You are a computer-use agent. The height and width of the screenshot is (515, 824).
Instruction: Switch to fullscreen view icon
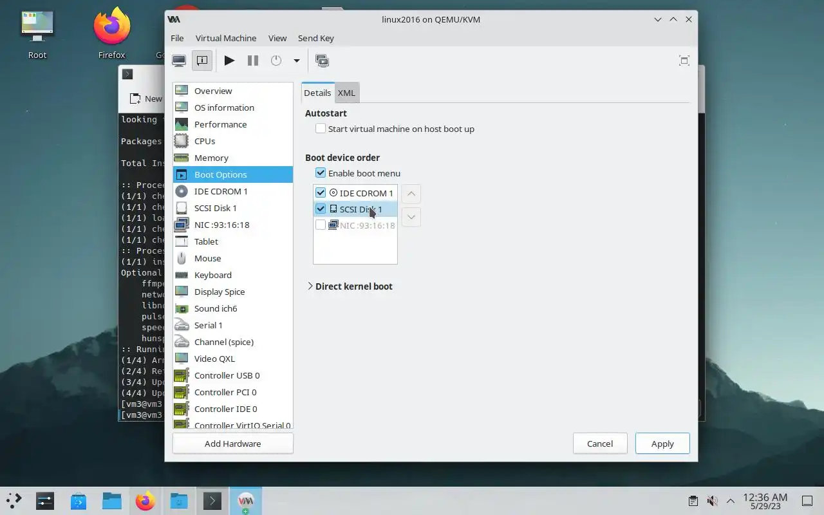pos(684,61)
